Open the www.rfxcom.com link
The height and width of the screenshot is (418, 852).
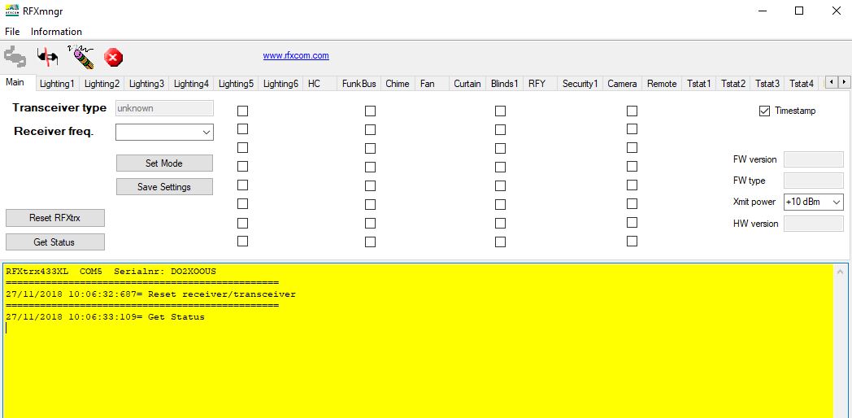click(296, 55)
